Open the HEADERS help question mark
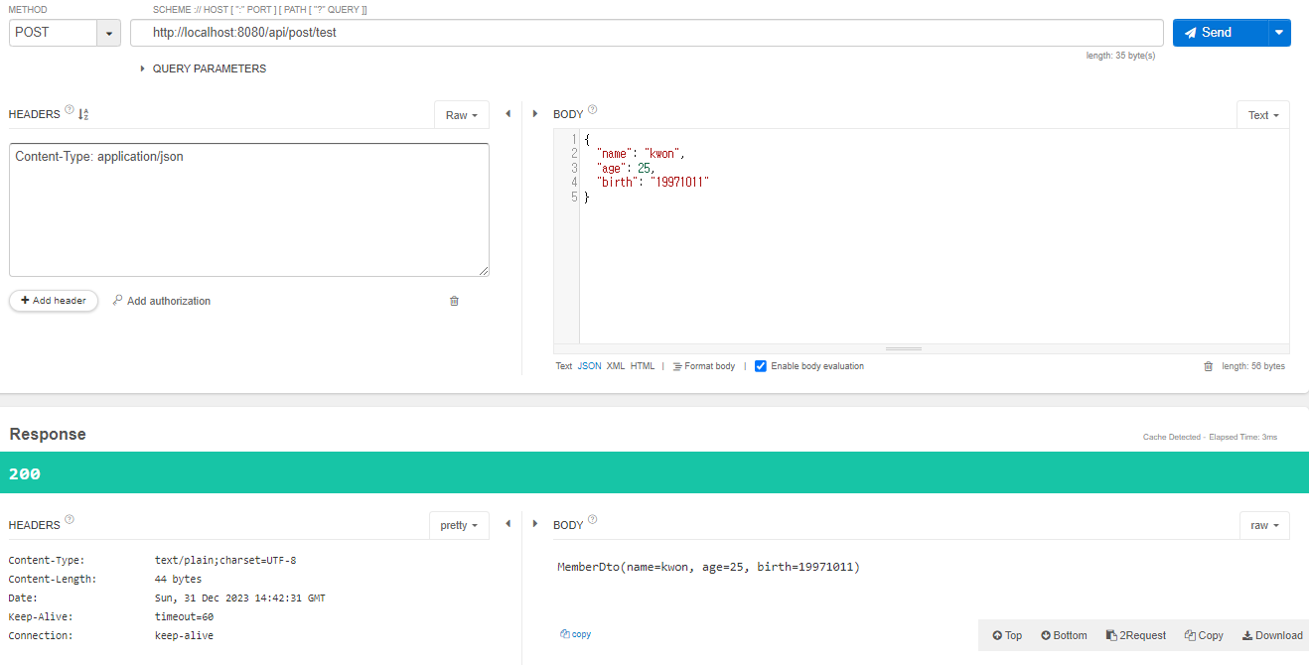Screen dimensions: 1309x665 point(68,109)
